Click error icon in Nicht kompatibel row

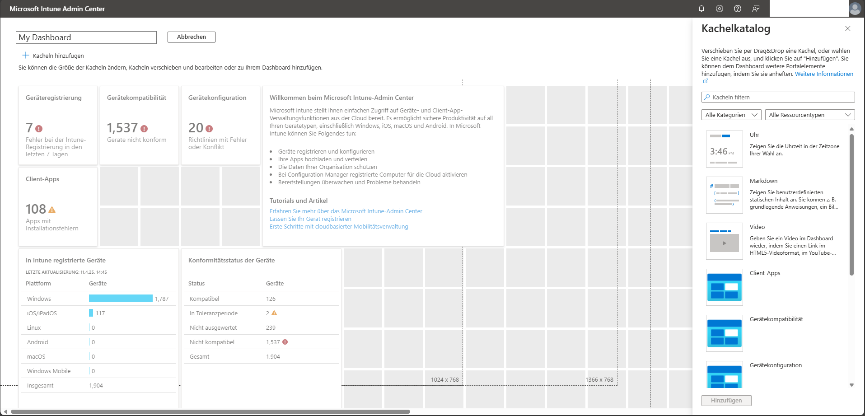pos(285,342)
